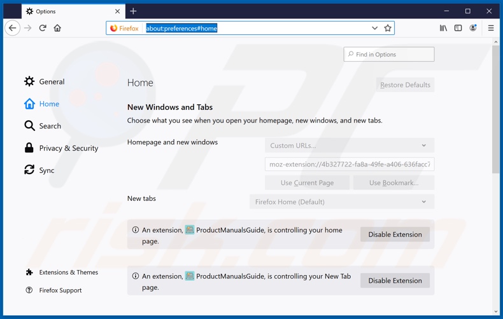Screen dimensions: 503x319
Task: Bookmark this page with the star icon
Action: coord(388,28)
